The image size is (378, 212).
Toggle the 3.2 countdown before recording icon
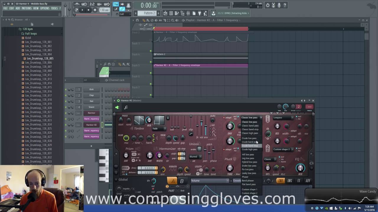pos(92,4)
